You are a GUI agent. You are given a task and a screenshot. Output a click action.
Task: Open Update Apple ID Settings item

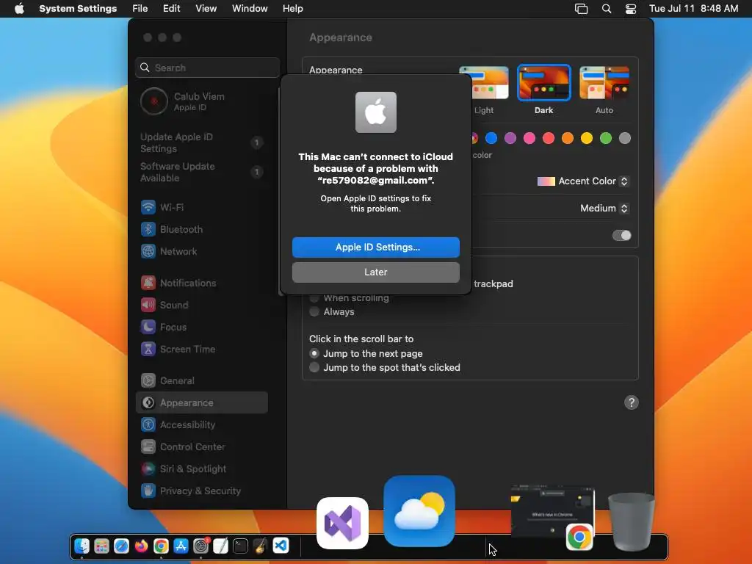[201, 142]
